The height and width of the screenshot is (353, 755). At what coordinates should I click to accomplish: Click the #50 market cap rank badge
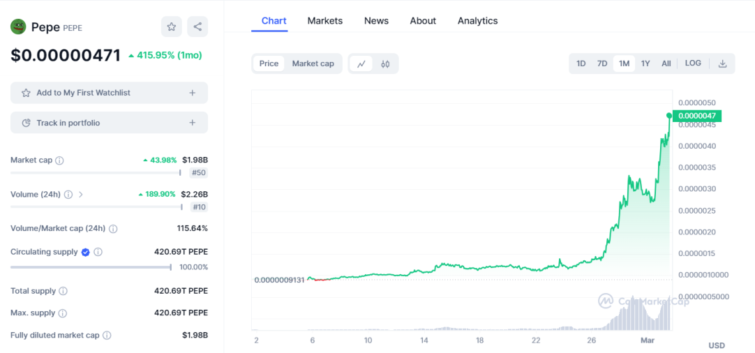pyautogui.click(x=198, y=173)
